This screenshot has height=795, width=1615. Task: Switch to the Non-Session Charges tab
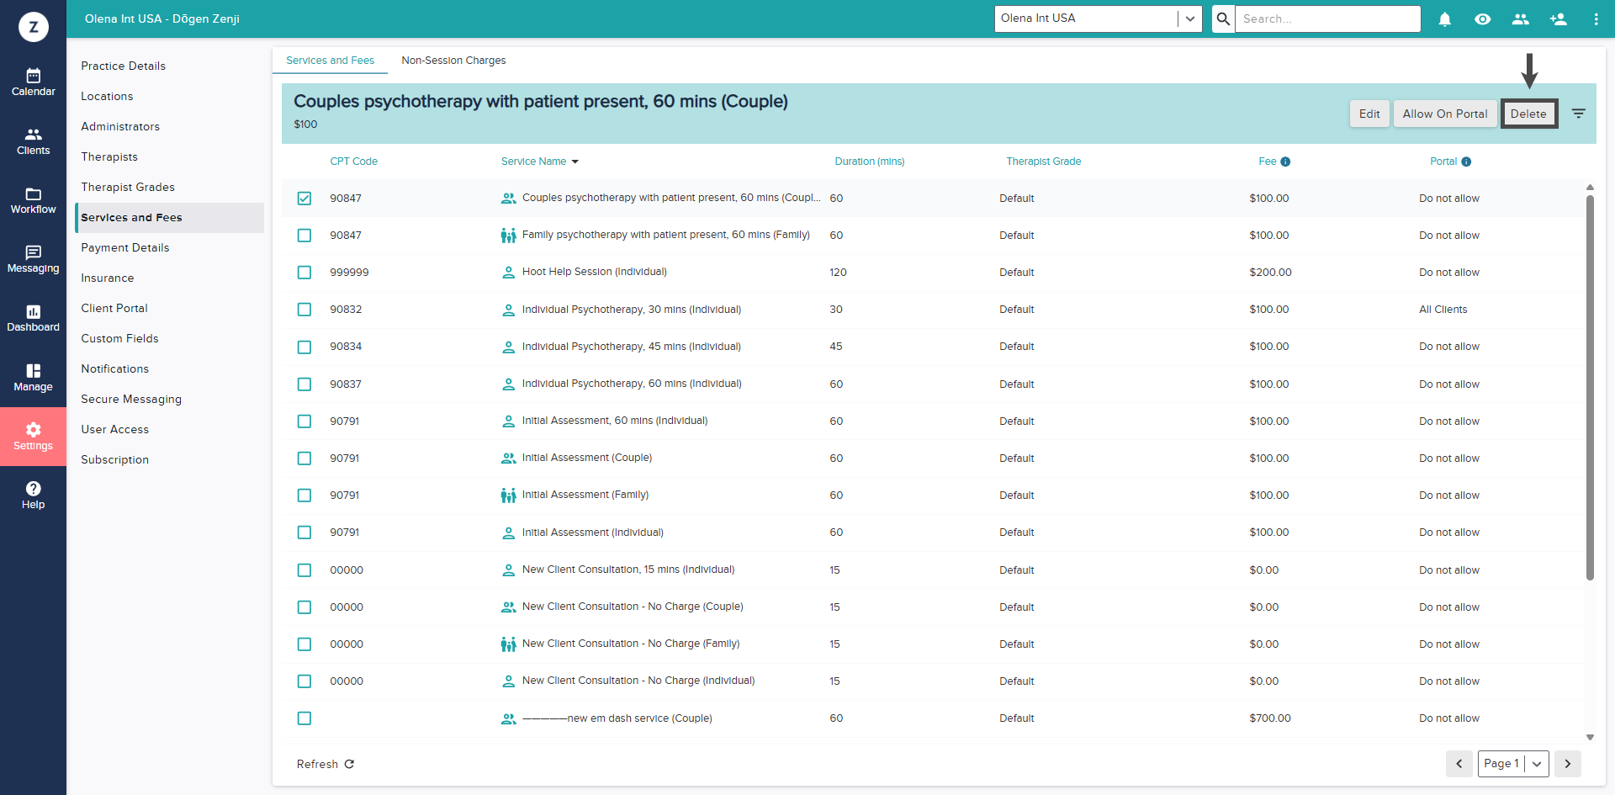453,61
